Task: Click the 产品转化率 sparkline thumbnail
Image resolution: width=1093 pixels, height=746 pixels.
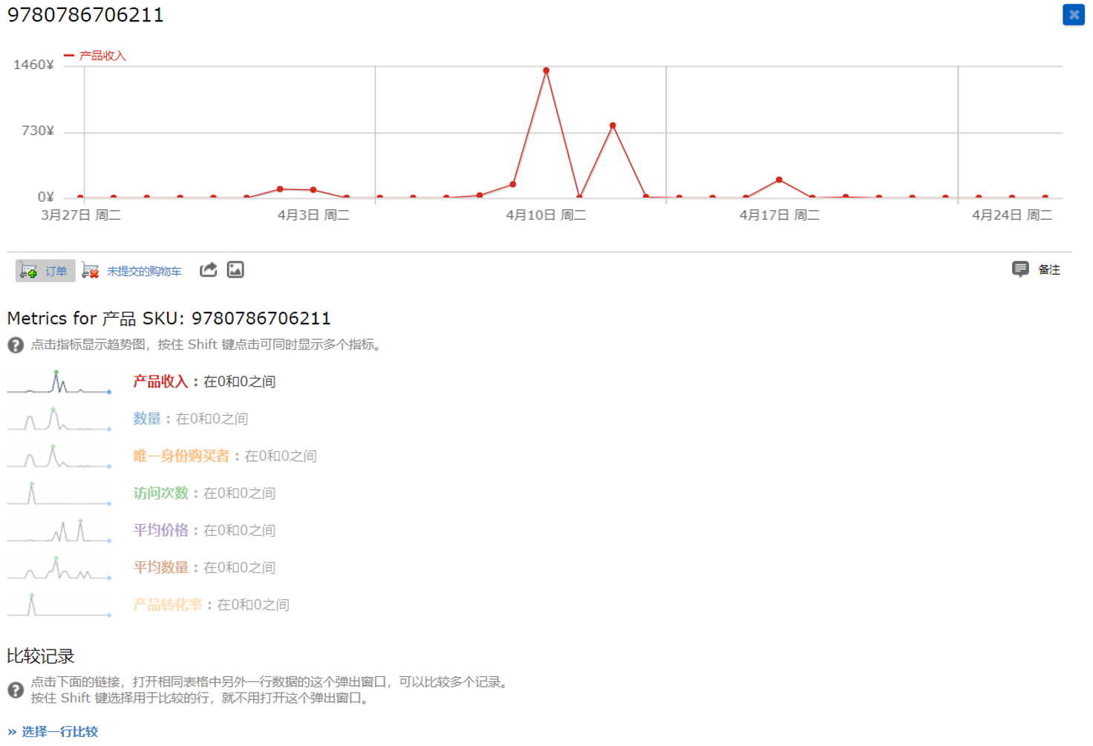Action: tap(59, 604)
